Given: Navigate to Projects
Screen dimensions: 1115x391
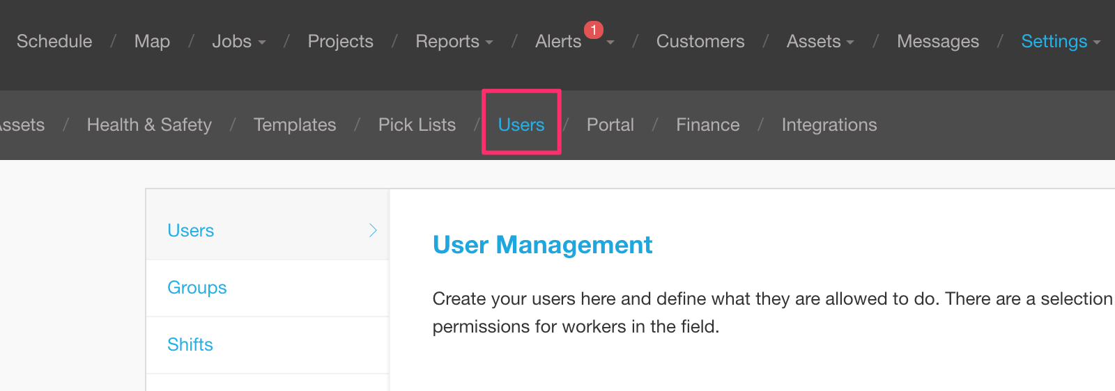Looking at the screenshot, I should tap(341, 42).
